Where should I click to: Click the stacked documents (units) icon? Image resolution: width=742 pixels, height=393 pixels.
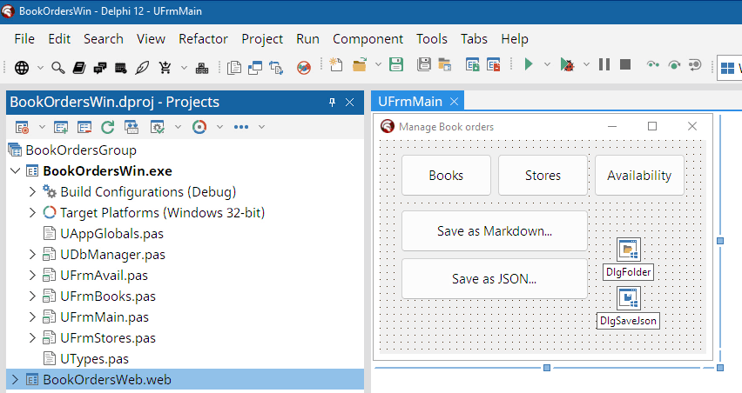point(234,68)
